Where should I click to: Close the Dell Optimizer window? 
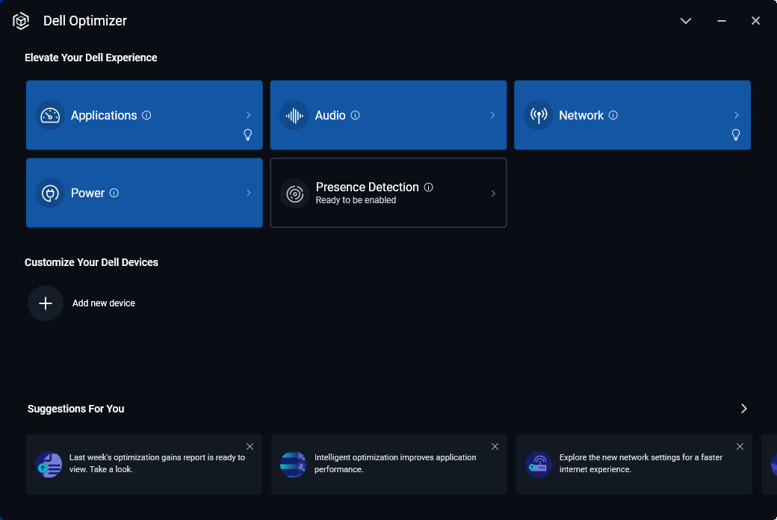(x=755, y=21)
